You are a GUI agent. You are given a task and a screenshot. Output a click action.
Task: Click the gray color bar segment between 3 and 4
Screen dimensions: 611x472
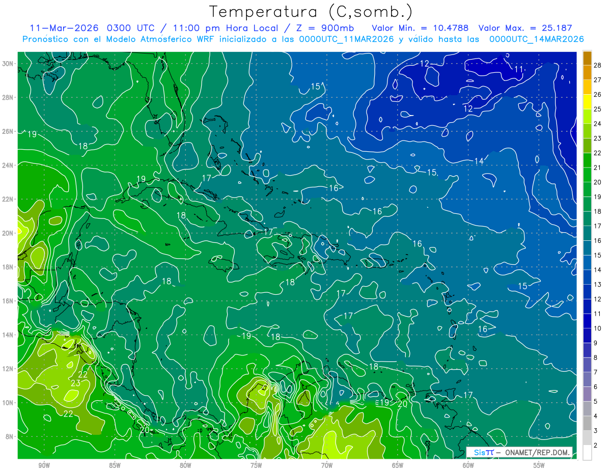tap(587, 423)
